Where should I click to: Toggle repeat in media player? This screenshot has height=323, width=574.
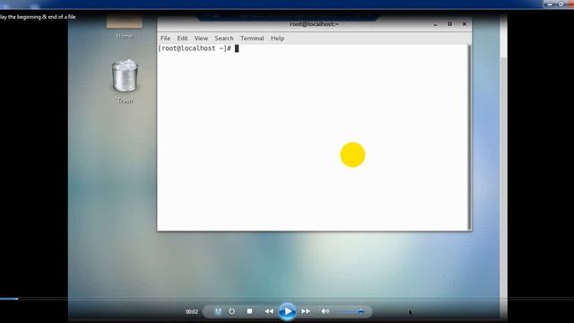pyautogui.click(x=231, y=311)
